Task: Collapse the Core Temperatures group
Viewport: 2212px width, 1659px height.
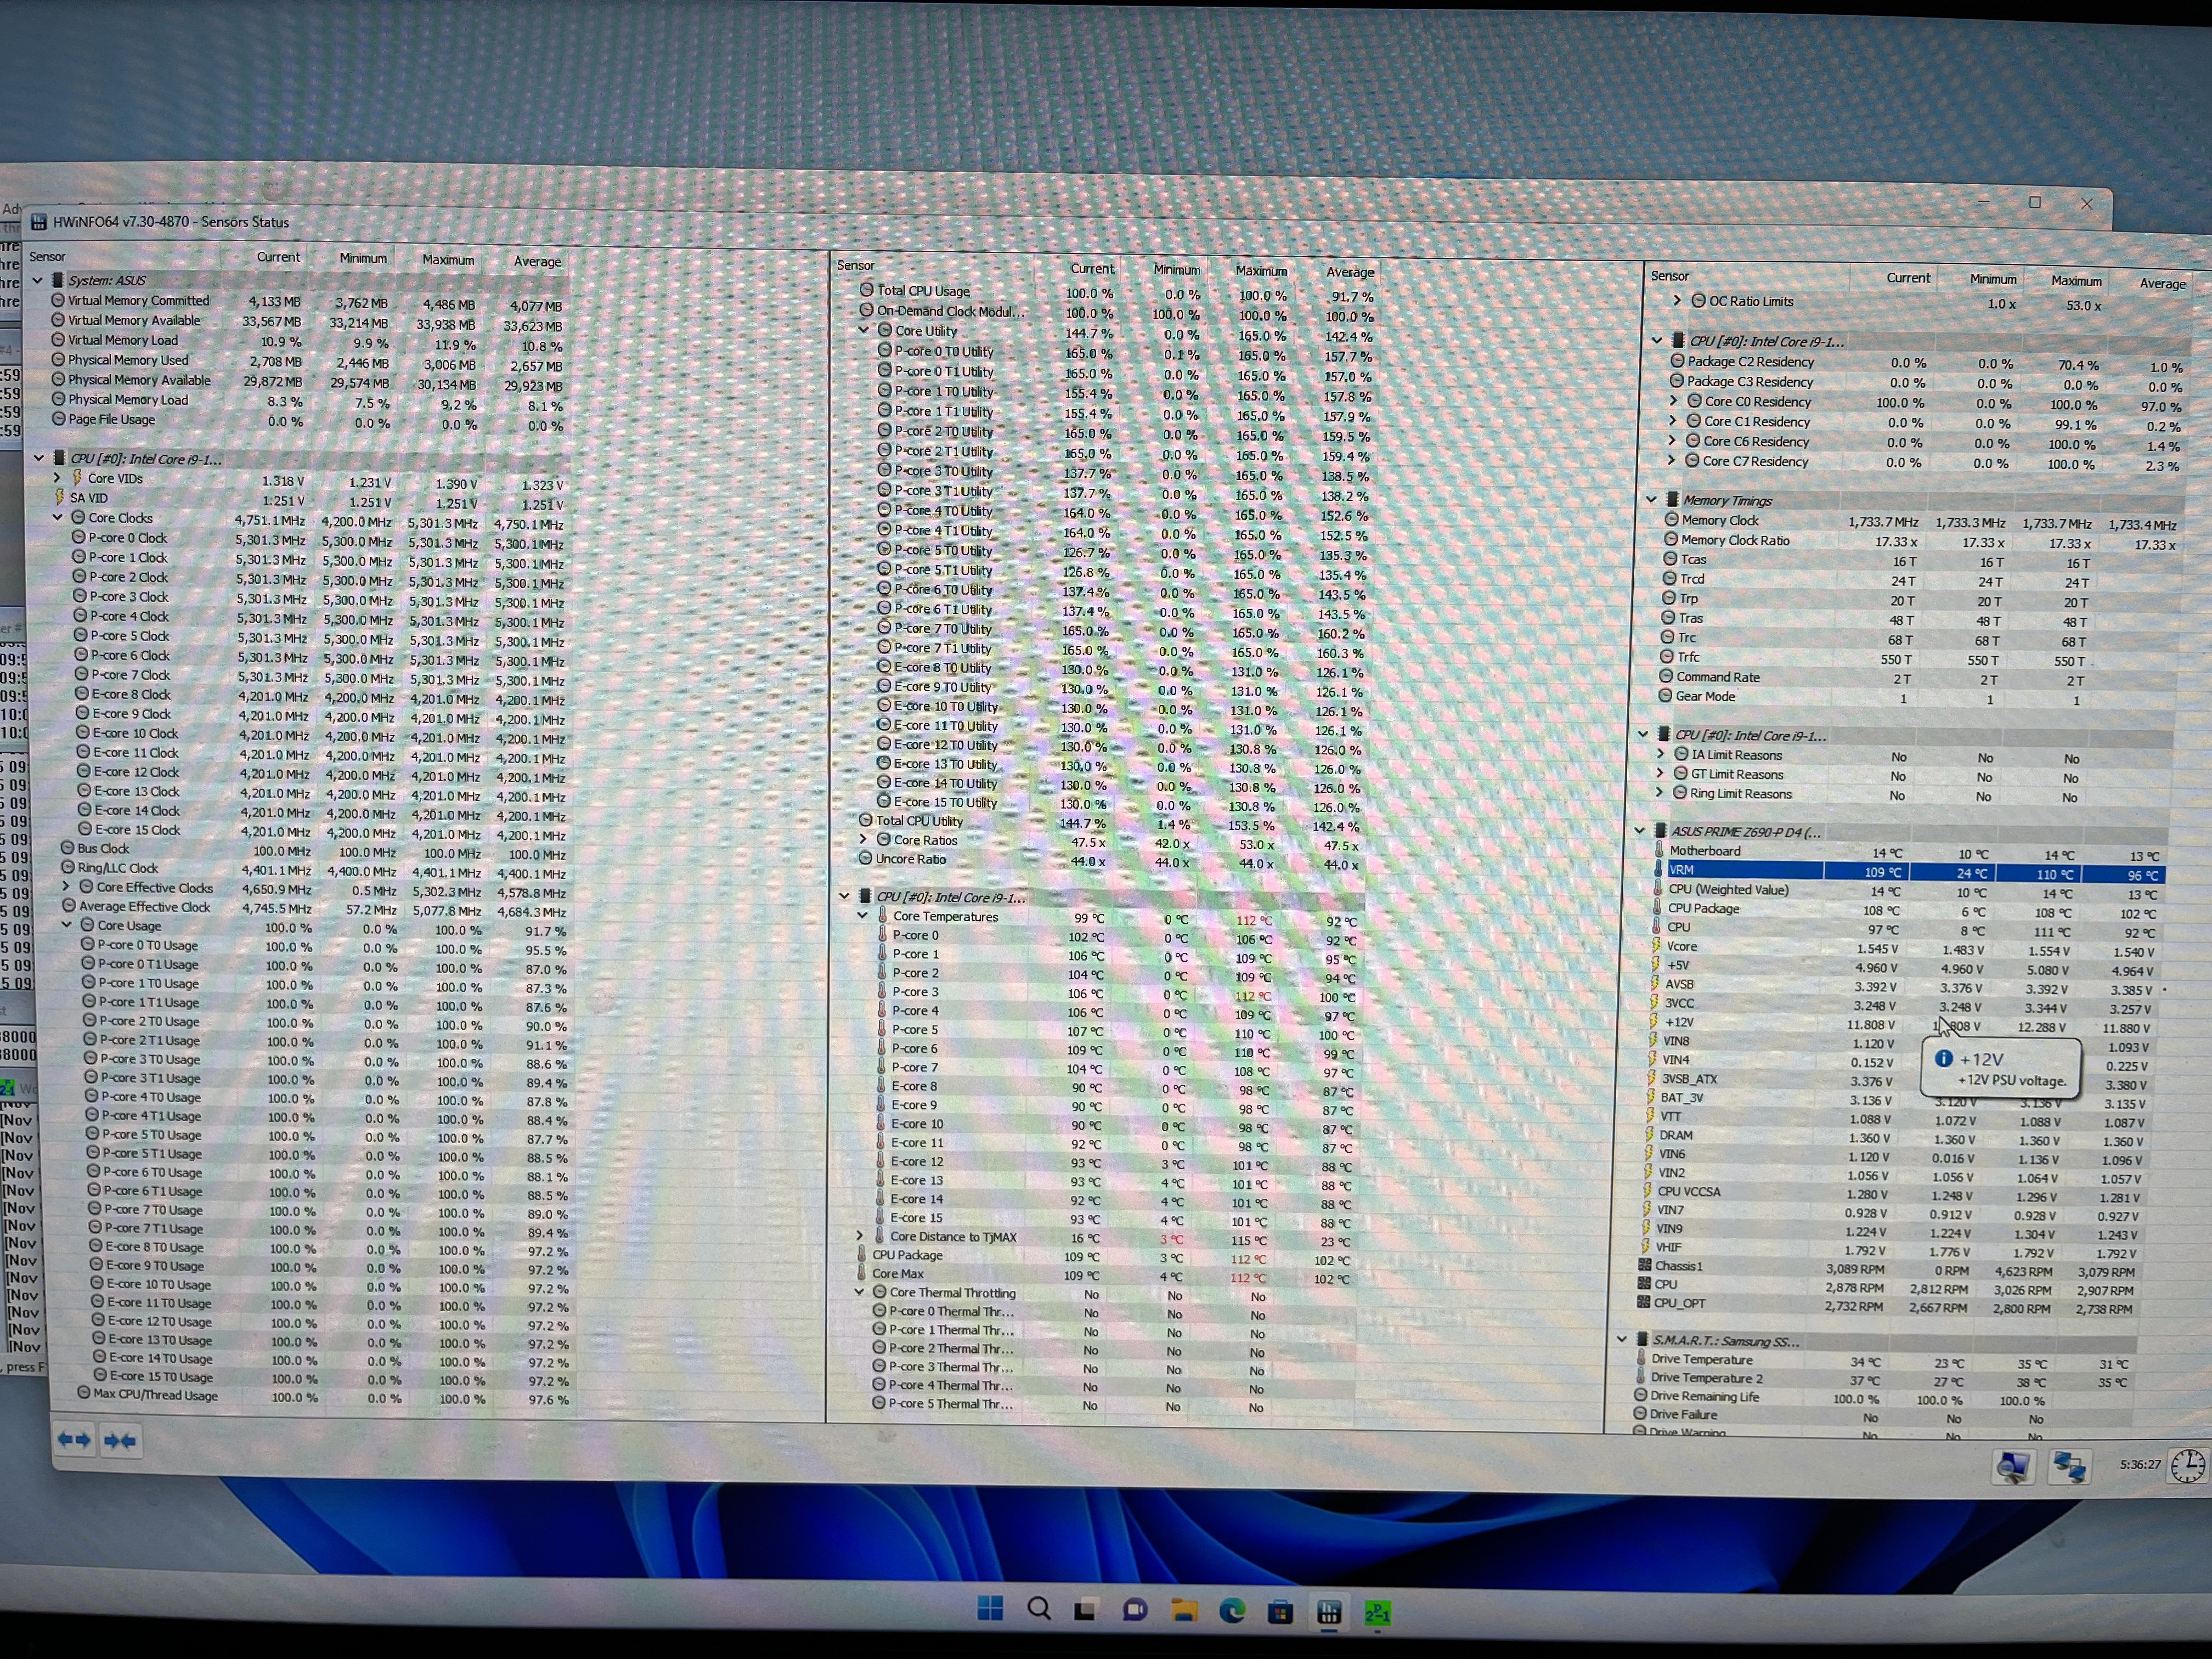Action: coord(862,916)
